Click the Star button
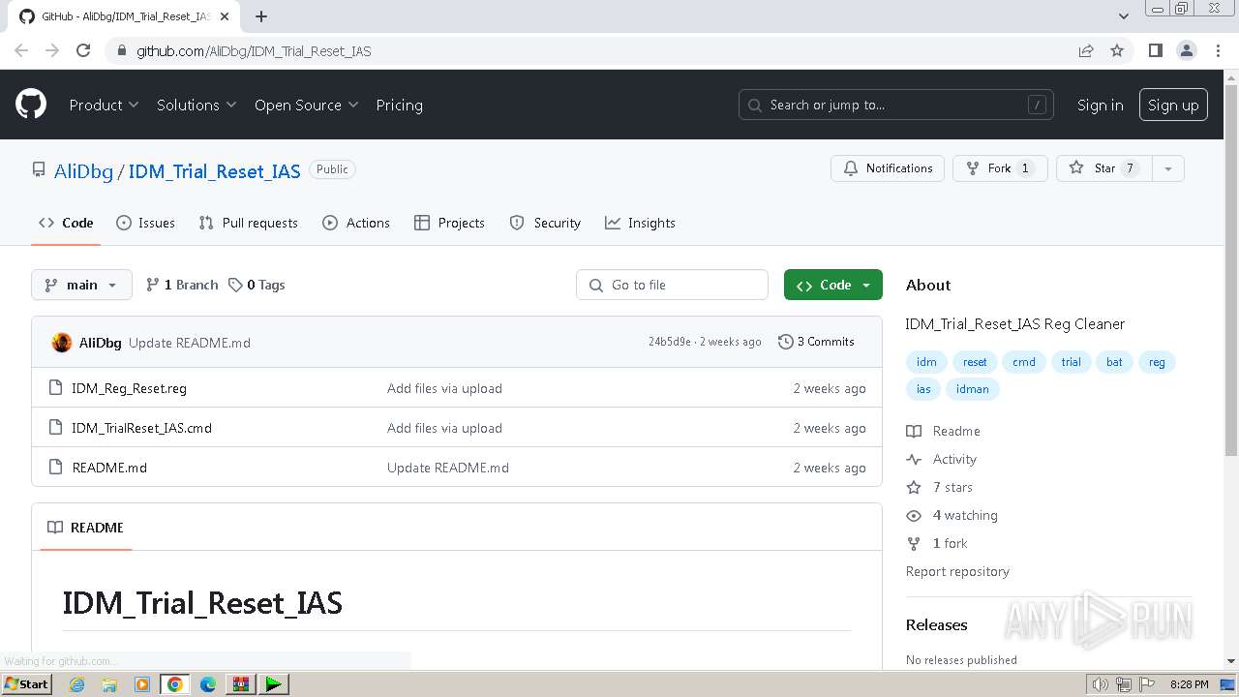This screenshot has height=697, width=1239. click(1103, 168)
